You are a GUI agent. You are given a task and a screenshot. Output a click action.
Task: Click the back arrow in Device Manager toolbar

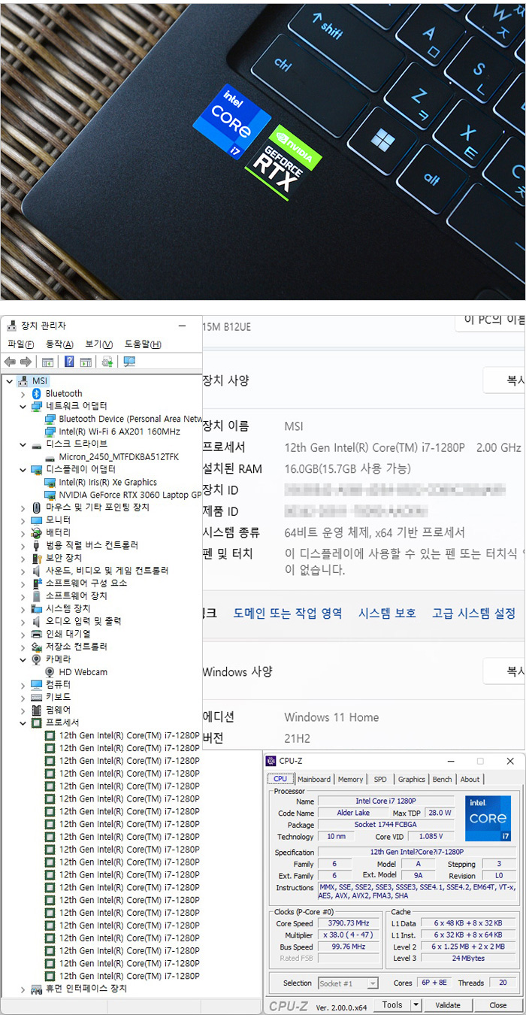[x=10, y=362]
